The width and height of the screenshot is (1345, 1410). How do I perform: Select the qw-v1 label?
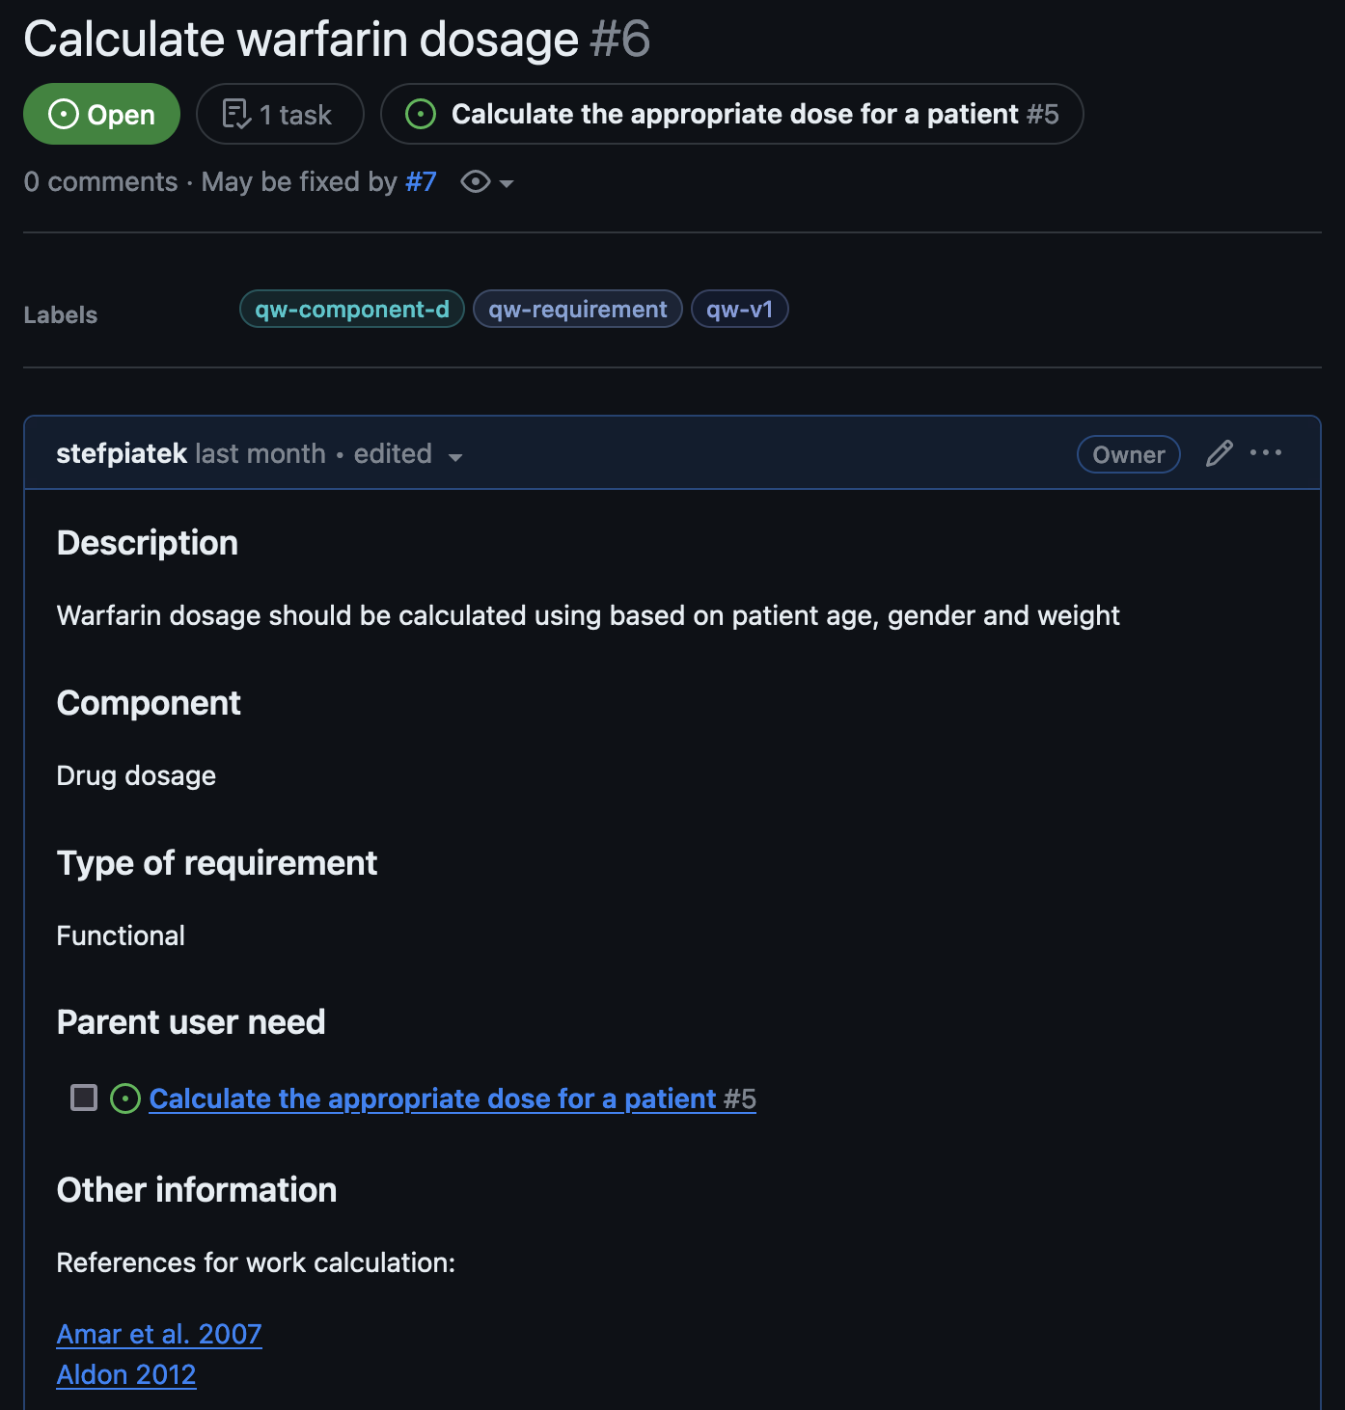click(740, 309)
